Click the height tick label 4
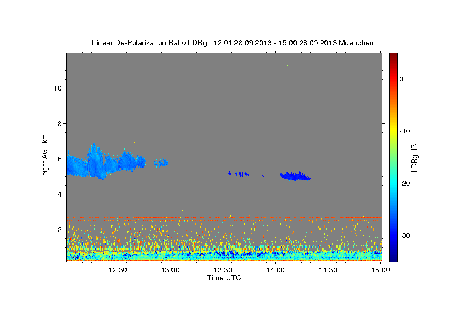The image size is (472, 314). [x=59, y=194]
